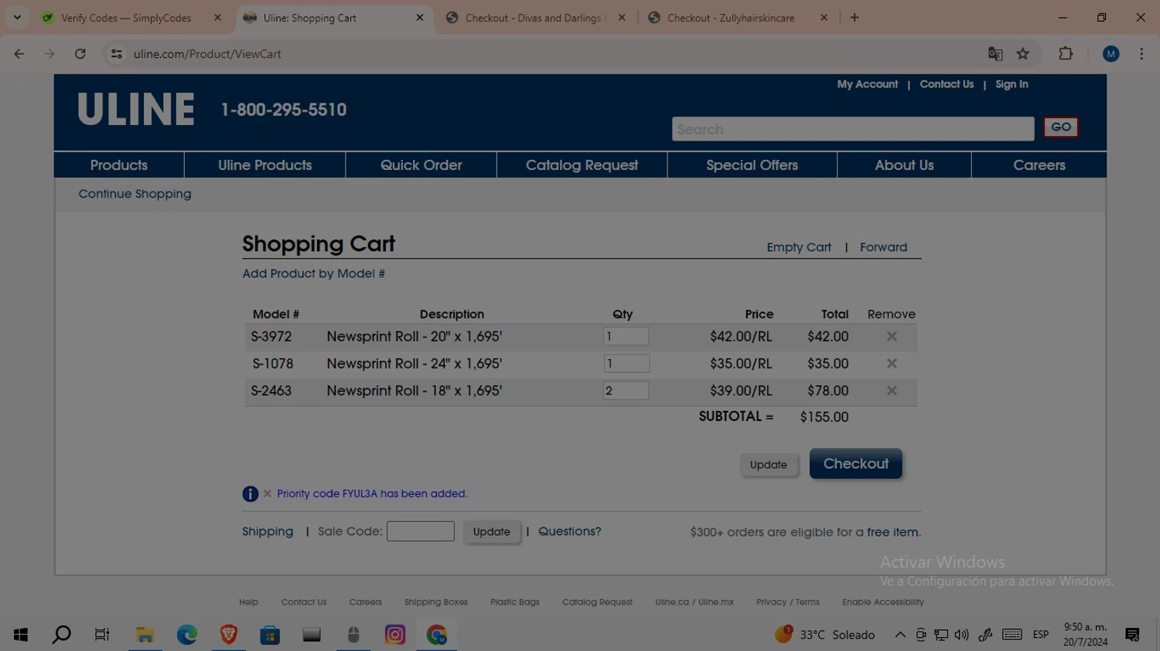The height and width of the screenshot is (651, 1160).
Task: Open File Explorer from the taskbar
Action: click(x=145, y=635)
